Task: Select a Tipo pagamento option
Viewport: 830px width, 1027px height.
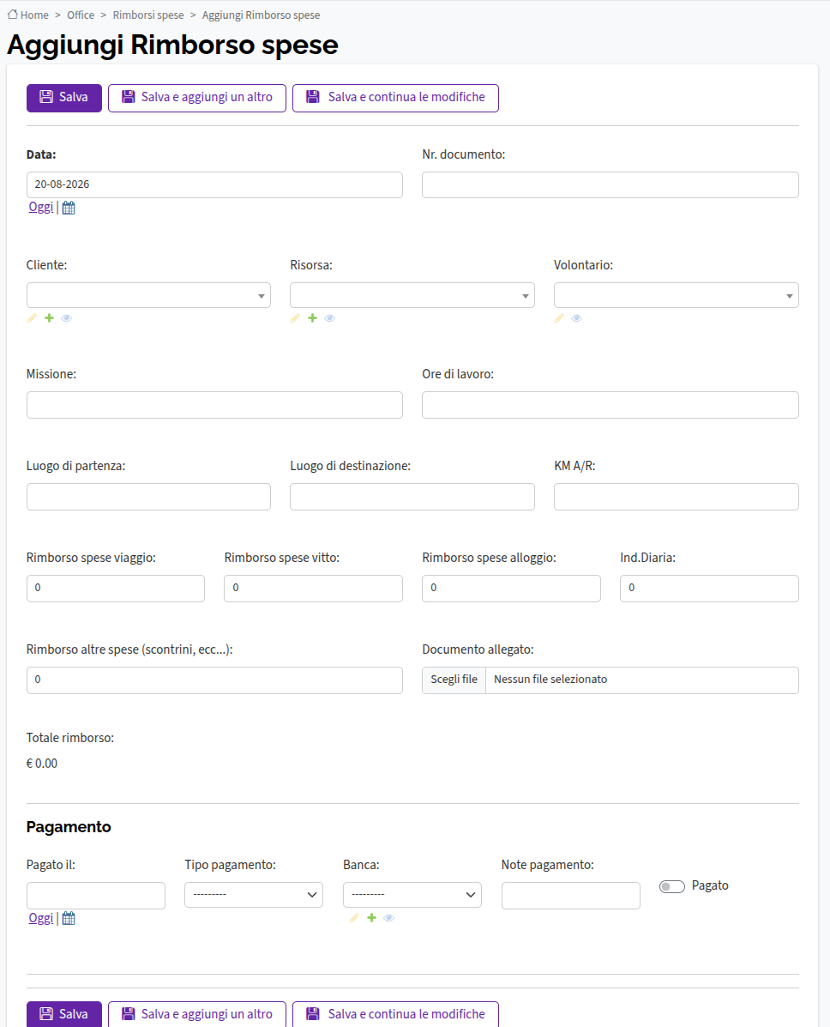Action: (x=254, y=895)
